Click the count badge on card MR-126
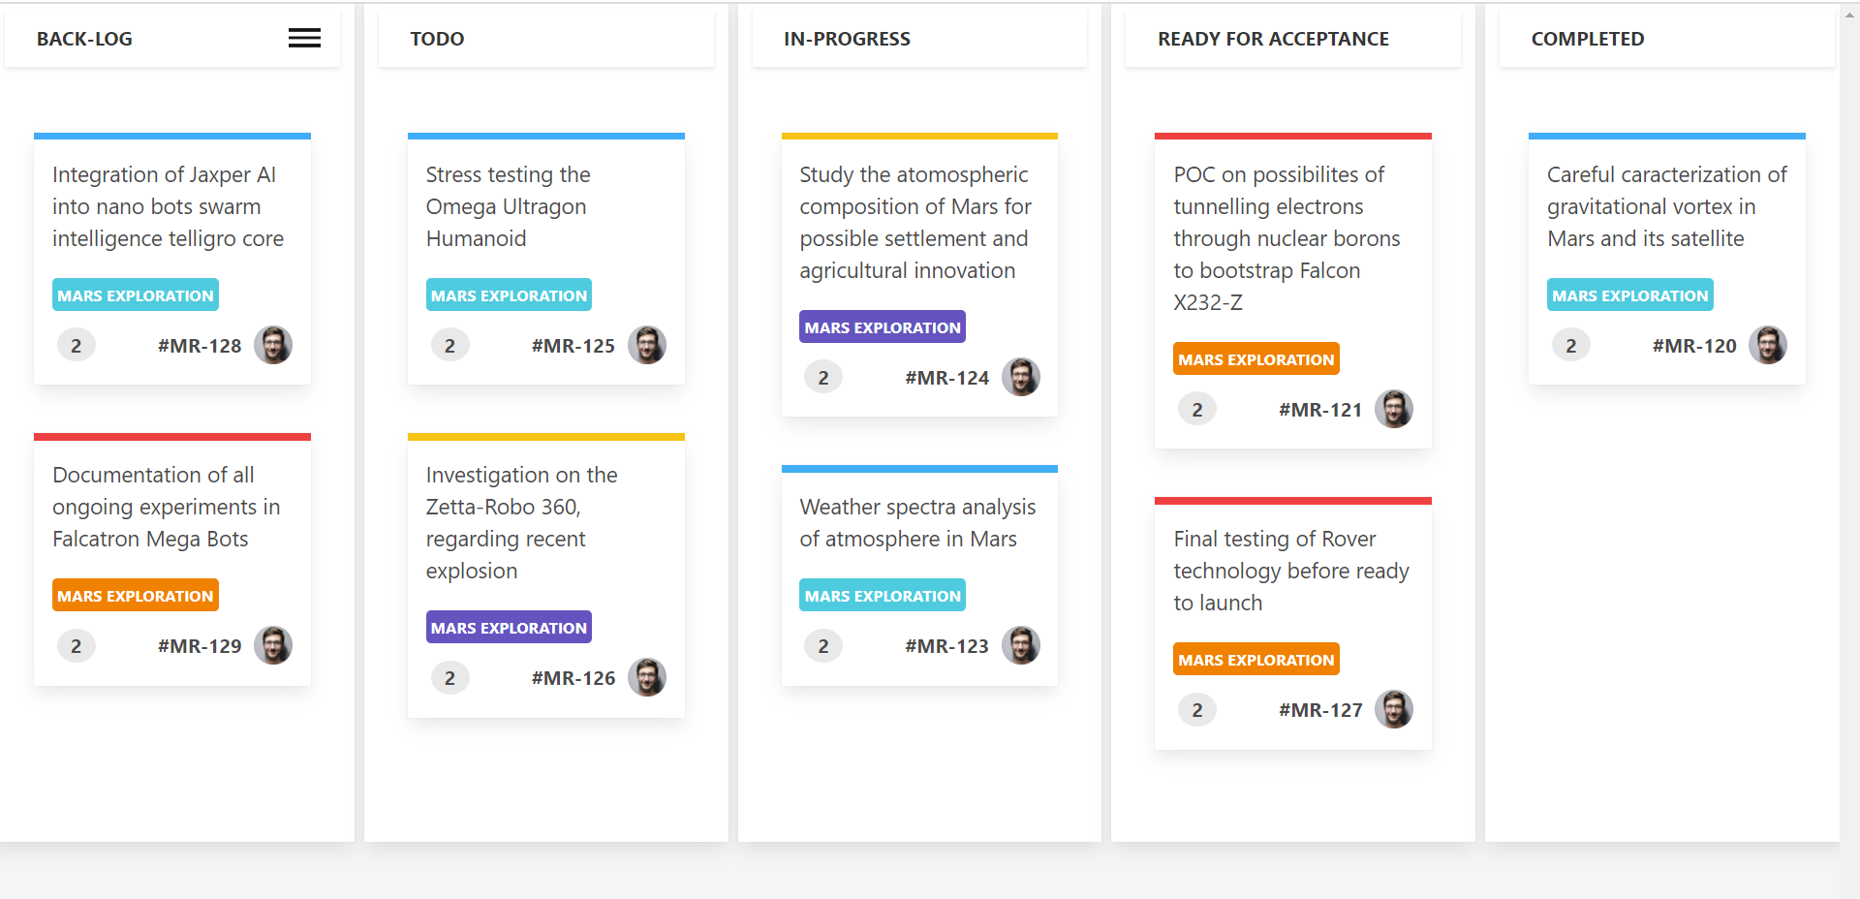 click(x=449, y=677)
